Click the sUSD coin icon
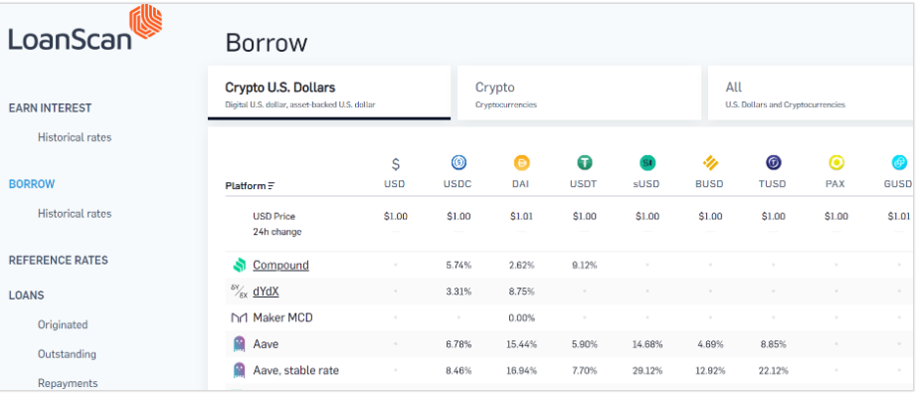Image resolution: width=916 pixels, height=395 pixels. pyautogui.click(x=647, y=162)
